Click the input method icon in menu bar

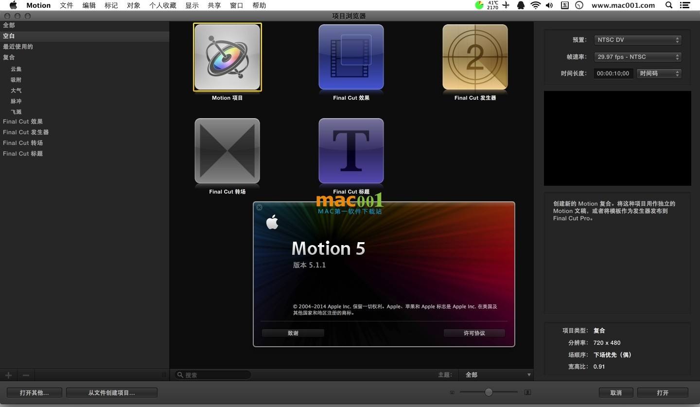point(565,5)
